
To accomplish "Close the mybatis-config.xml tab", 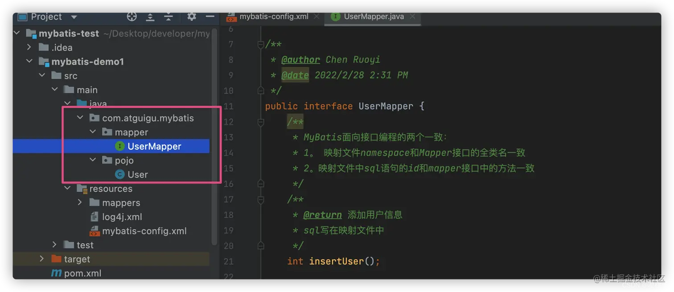I will (316, 16).
